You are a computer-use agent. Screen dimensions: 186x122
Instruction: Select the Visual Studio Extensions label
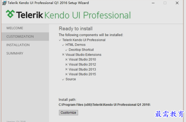tap(84, 55)
